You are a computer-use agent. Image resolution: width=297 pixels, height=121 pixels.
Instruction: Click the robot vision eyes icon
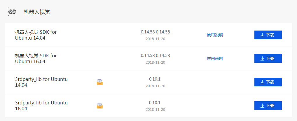pos(12,12)
